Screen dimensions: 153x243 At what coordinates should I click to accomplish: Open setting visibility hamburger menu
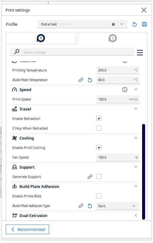pos(140,53)
